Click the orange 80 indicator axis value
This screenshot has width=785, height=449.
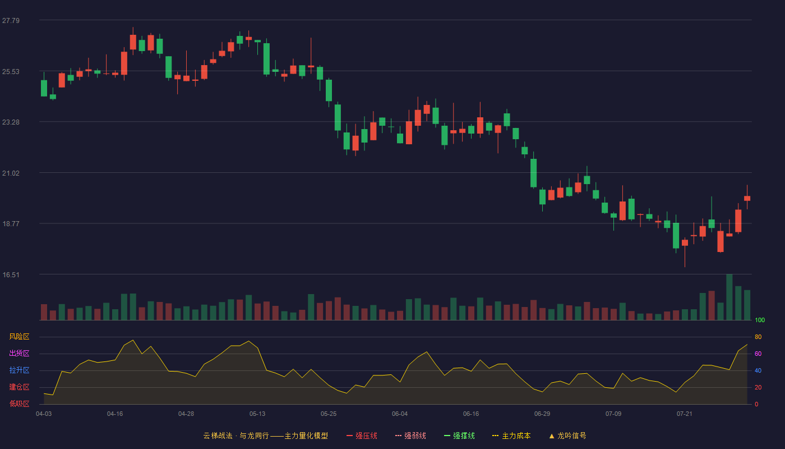click(x=758, y=337)
